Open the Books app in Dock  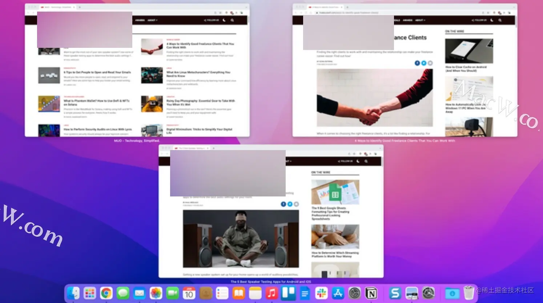coord(239,293)
